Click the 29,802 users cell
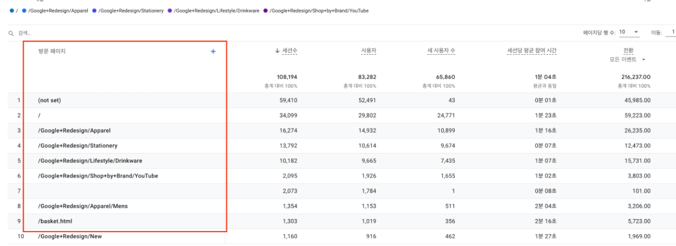The image size is (676, 246). 367,115
